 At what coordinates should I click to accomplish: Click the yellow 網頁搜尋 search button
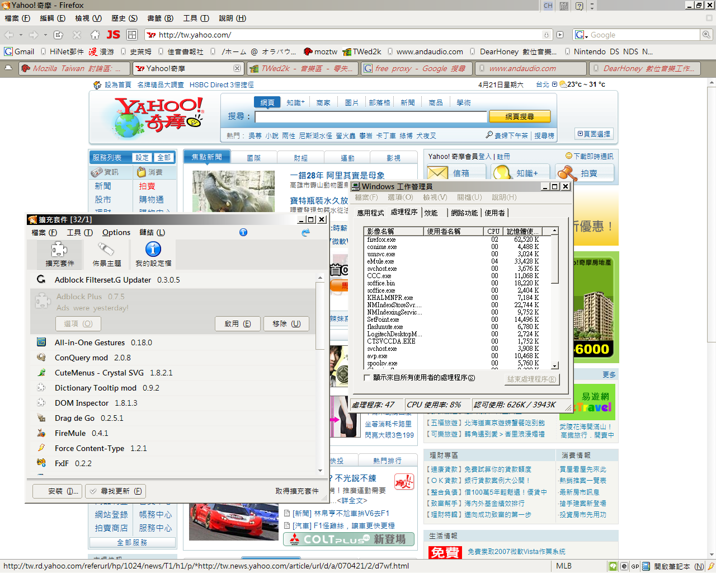520,116
